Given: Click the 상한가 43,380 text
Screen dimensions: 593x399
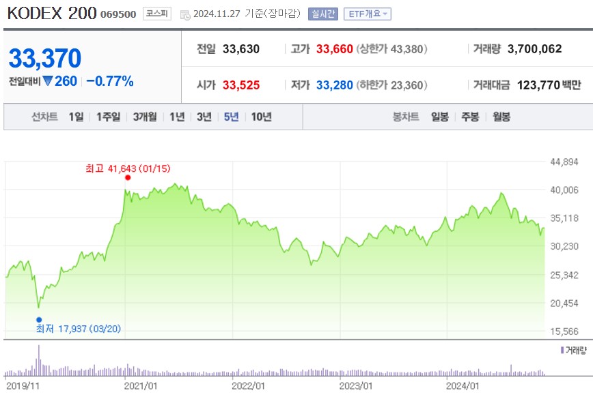Looking at the screenshot, I should click(x=392, y=49).
